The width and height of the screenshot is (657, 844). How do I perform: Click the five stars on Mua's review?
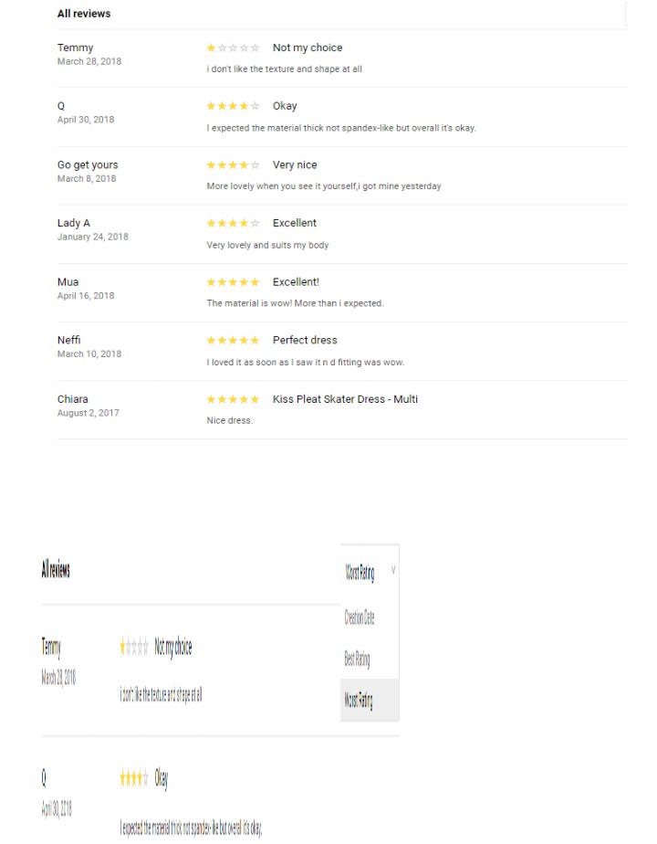point(233,282)
